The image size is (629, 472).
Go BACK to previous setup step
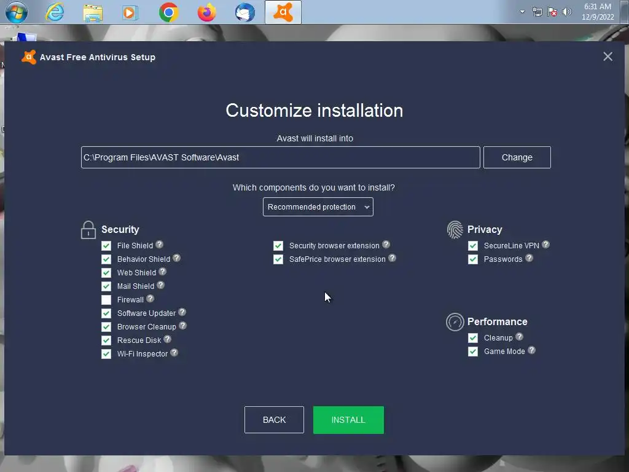click(274, 420)
